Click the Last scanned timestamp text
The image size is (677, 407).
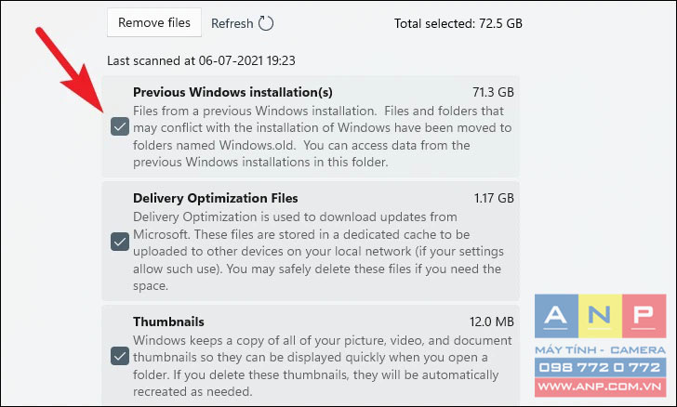(x=201, y=60)
